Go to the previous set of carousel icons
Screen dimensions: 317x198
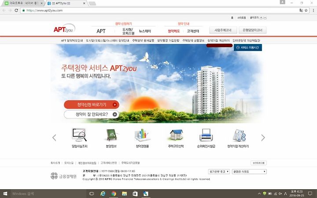click(54, 138)
